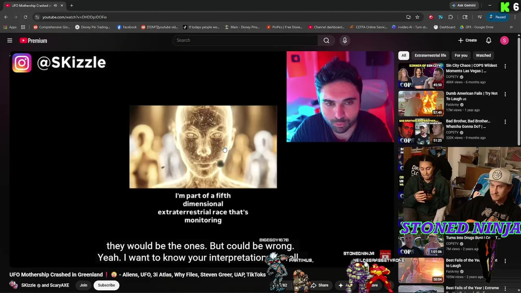Open the CDTFA Online Services bookmark
521x293 pixels.
[x=368, y=27]
